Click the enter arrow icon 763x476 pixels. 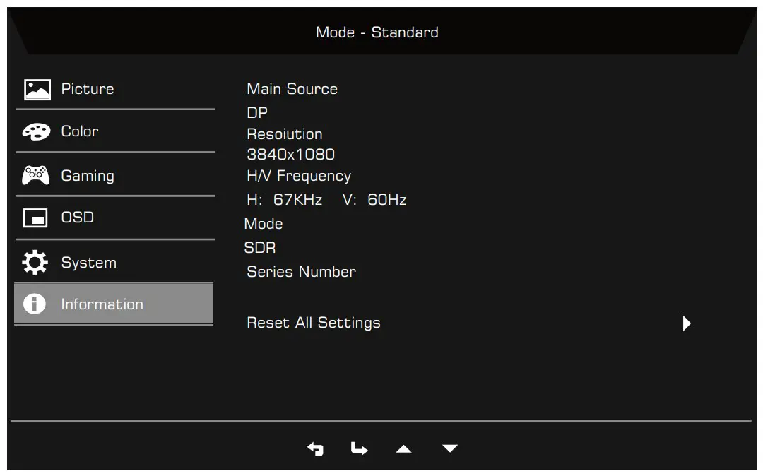coord(359,448)
